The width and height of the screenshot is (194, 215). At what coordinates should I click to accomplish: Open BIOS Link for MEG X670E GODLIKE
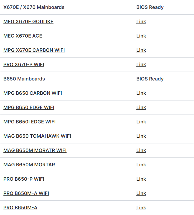click(141, 22)
